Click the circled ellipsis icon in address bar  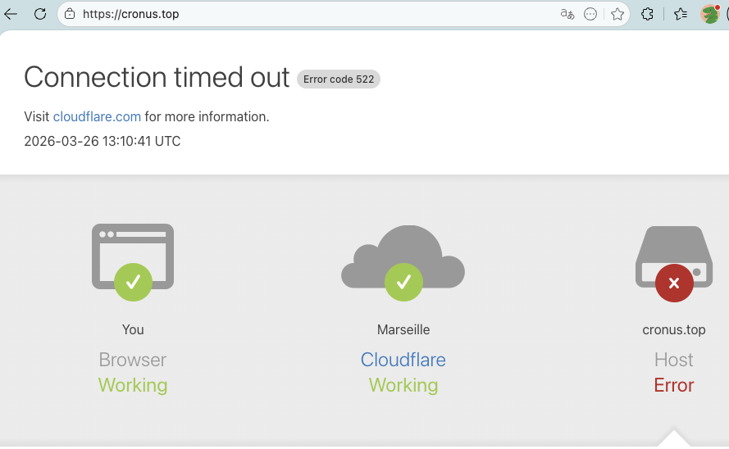pyautogui.click(x=590, y=14)
